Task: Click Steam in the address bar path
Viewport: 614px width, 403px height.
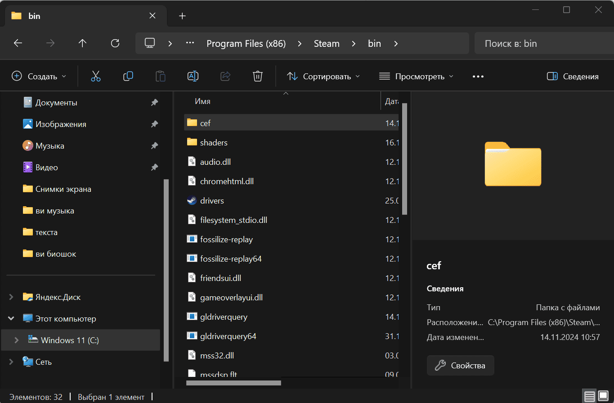Action: point(327,44)
